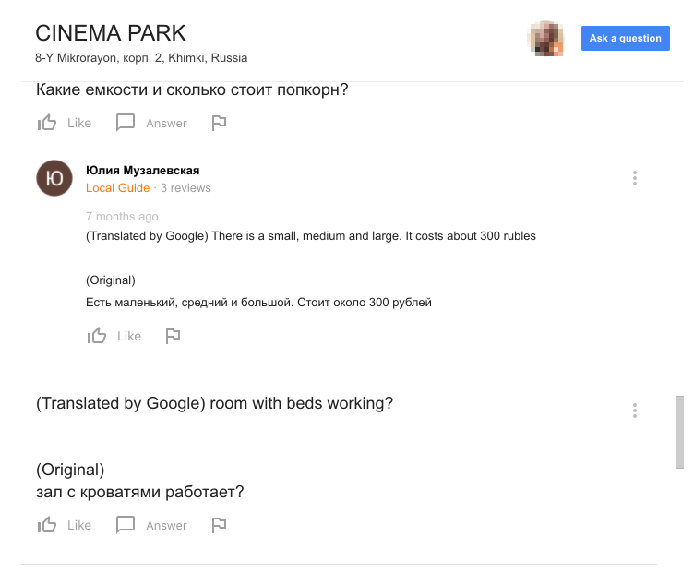Open three-dot menu for Юлия Музалевская's answer
Image resolution: width=694 pixels, height=572 pixels.
click(635, 178)
